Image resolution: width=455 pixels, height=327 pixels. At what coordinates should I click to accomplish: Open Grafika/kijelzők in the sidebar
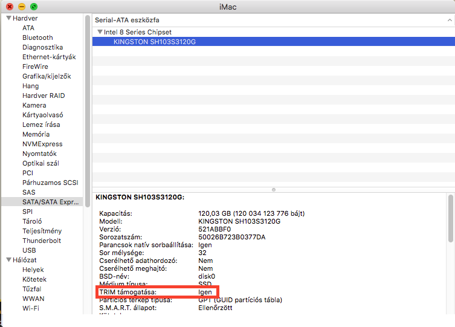[47, 76]
